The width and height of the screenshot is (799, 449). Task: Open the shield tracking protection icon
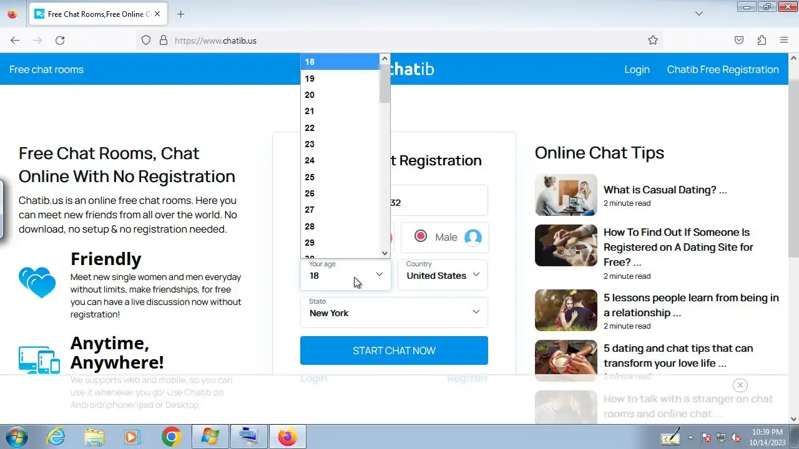(146, 41)
